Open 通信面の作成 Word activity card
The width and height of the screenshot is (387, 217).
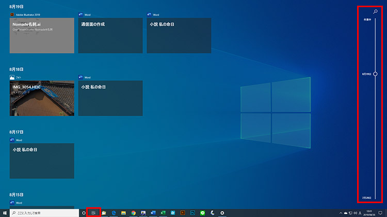point(110,35)
